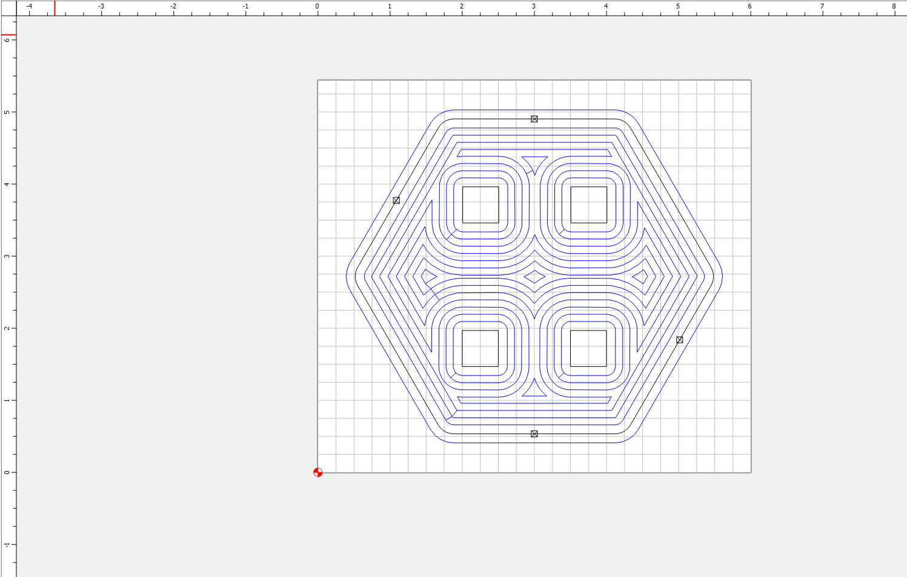Click the "3" label on the horizontal ruler
The height and width of the screenshot is (577, 907).
(534, 6)
